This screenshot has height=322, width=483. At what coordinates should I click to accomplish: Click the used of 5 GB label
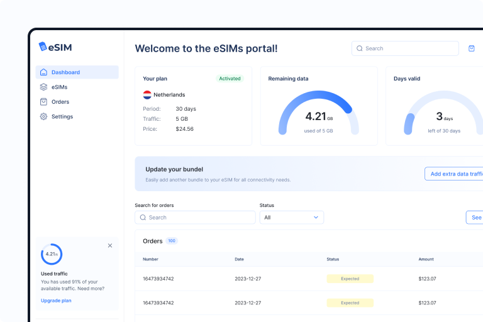[318, 131]
